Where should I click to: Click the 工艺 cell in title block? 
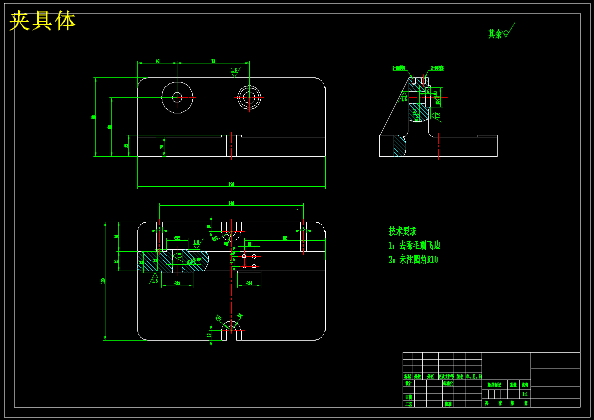pyautogui.click(x=408, y=404)
